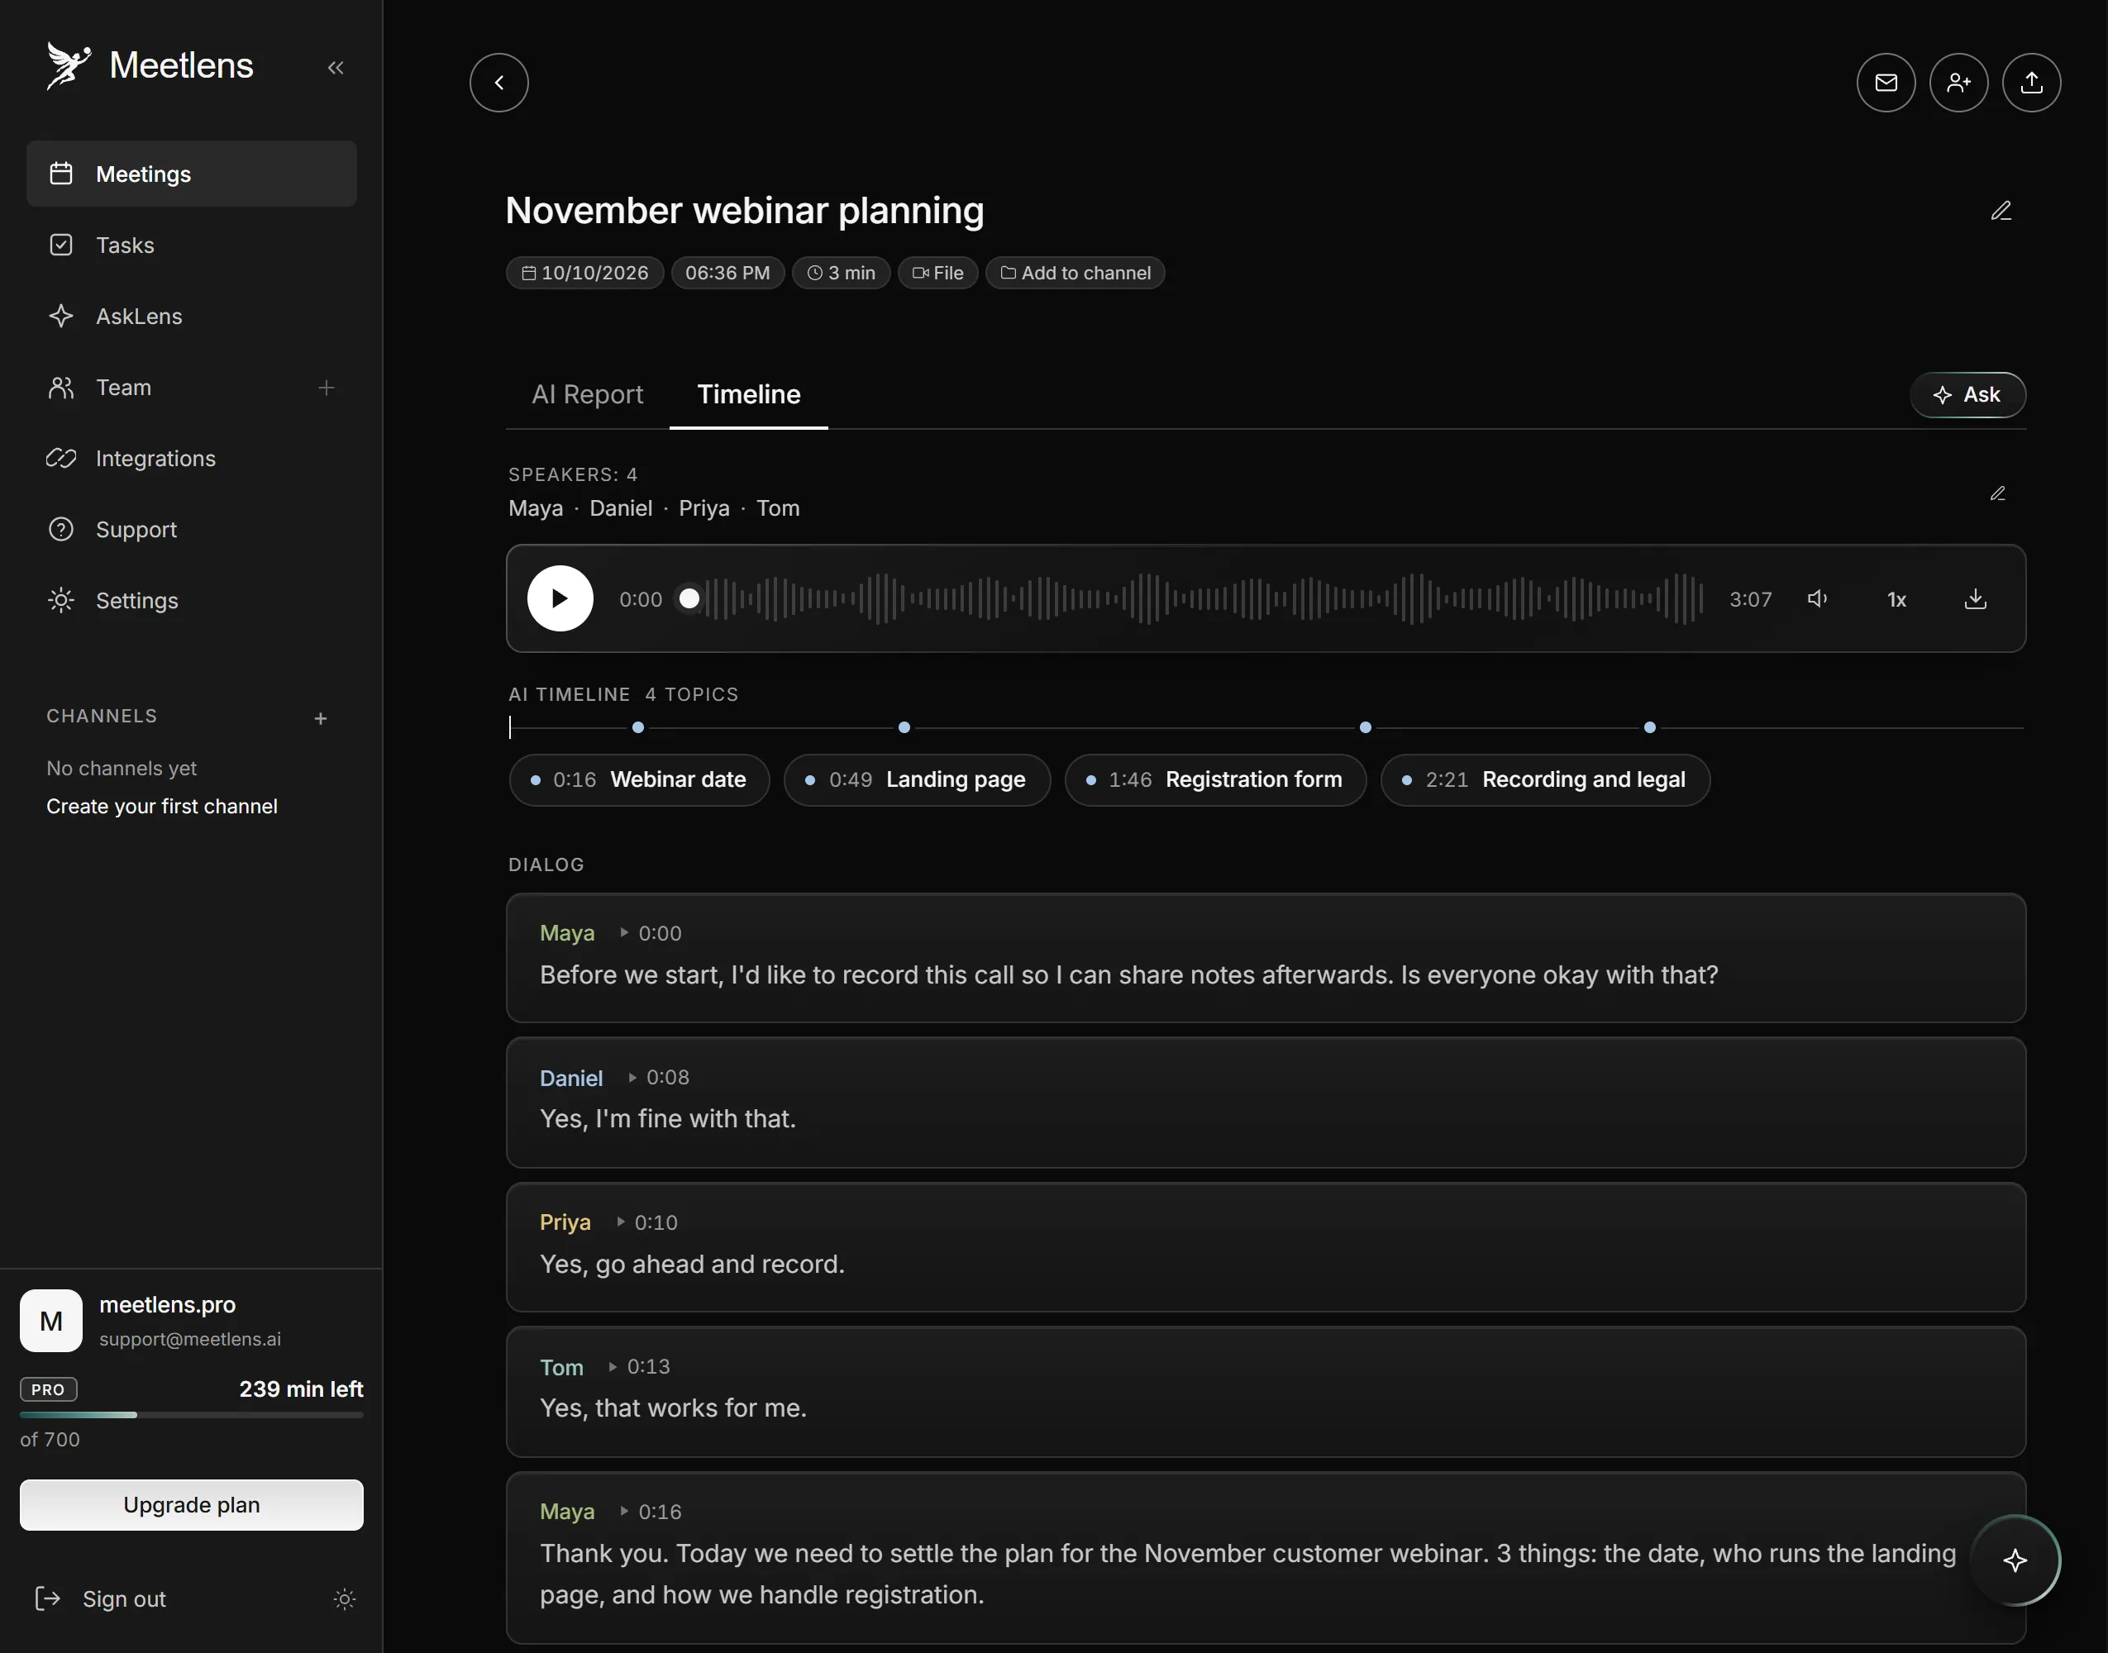Screen dimensions: 2108x1653
Task: Play Tom's 0:13 dialog timestamp
Action: [x=639, y=1366]
